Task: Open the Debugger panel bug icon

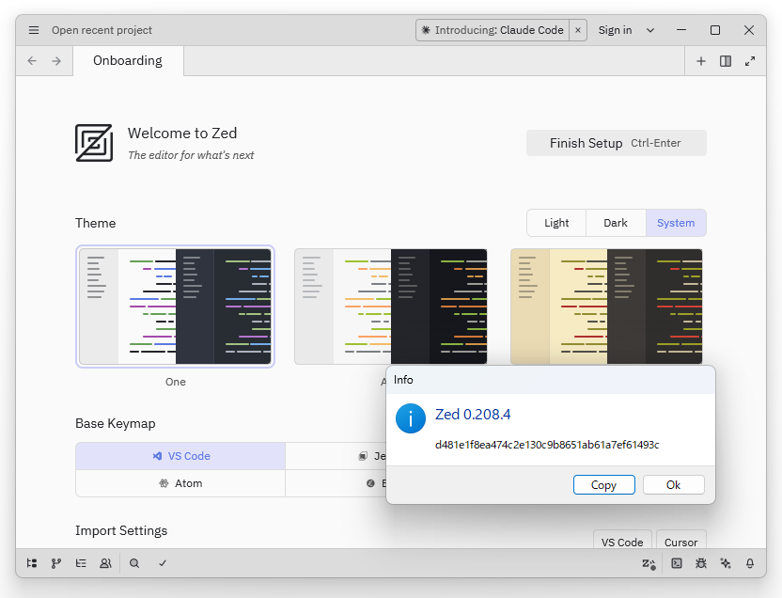Action: tap(701, 562)
